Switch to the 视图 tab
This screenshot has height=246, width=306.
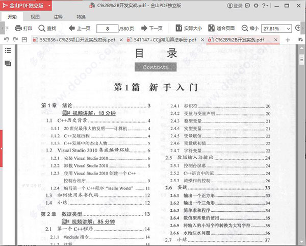click(x=35, y=17)
